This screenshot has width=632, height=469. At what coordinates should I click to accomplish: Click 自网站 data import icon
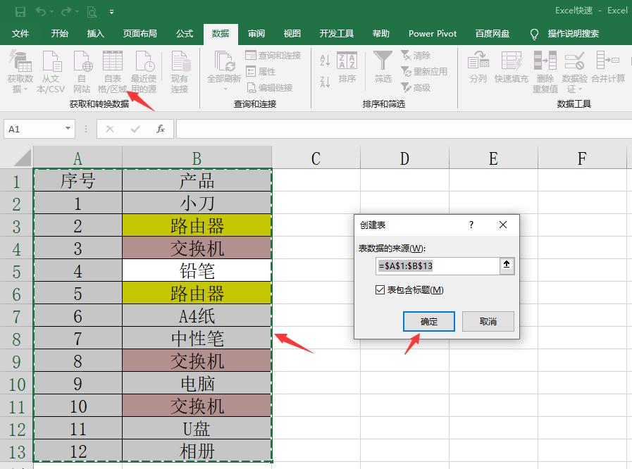pyautogui.click(x=82, y=72)
